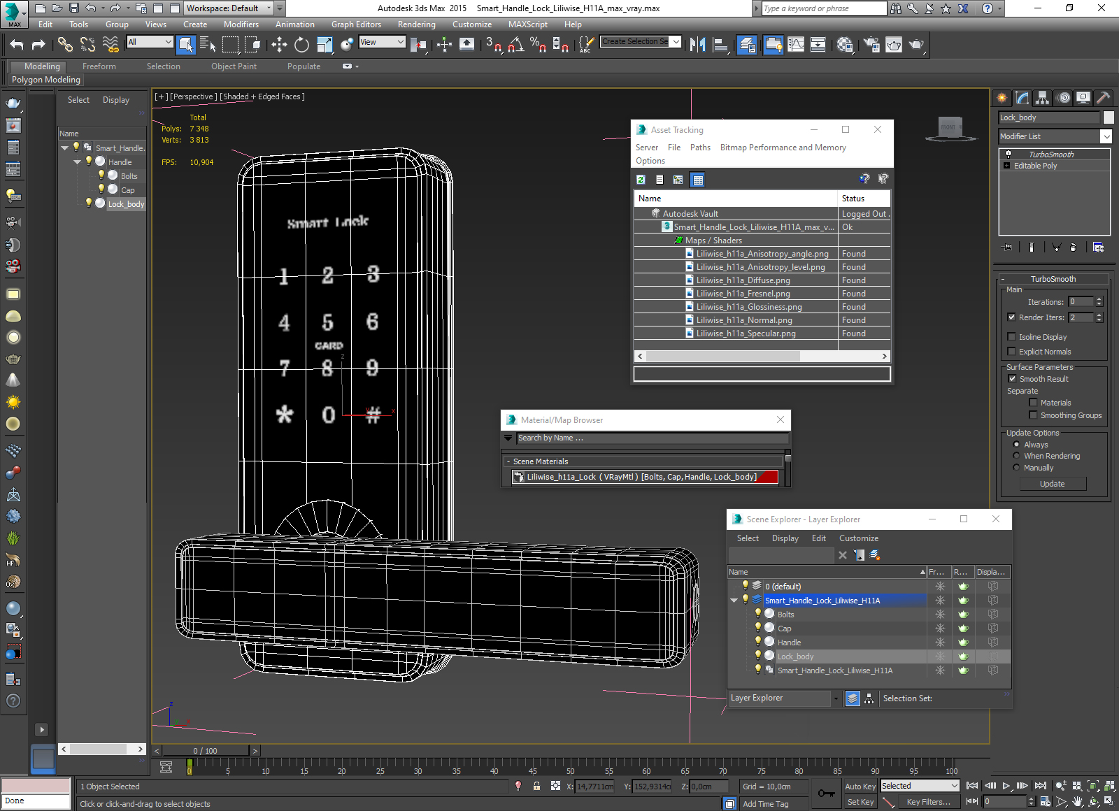
Task: Click Create New Layer icon in Layer Explorer
Action: point(875,555)
